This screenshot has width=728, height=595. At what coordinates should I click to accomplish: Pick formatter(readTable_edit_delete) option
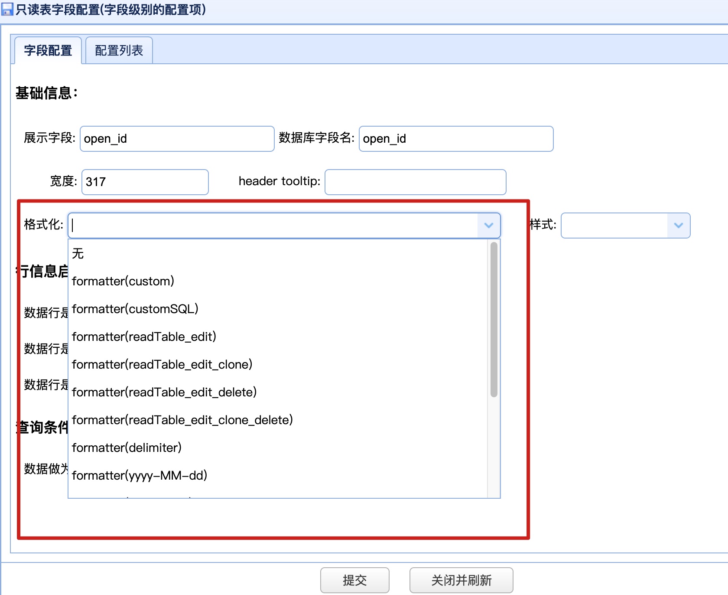tap(278, 392)
